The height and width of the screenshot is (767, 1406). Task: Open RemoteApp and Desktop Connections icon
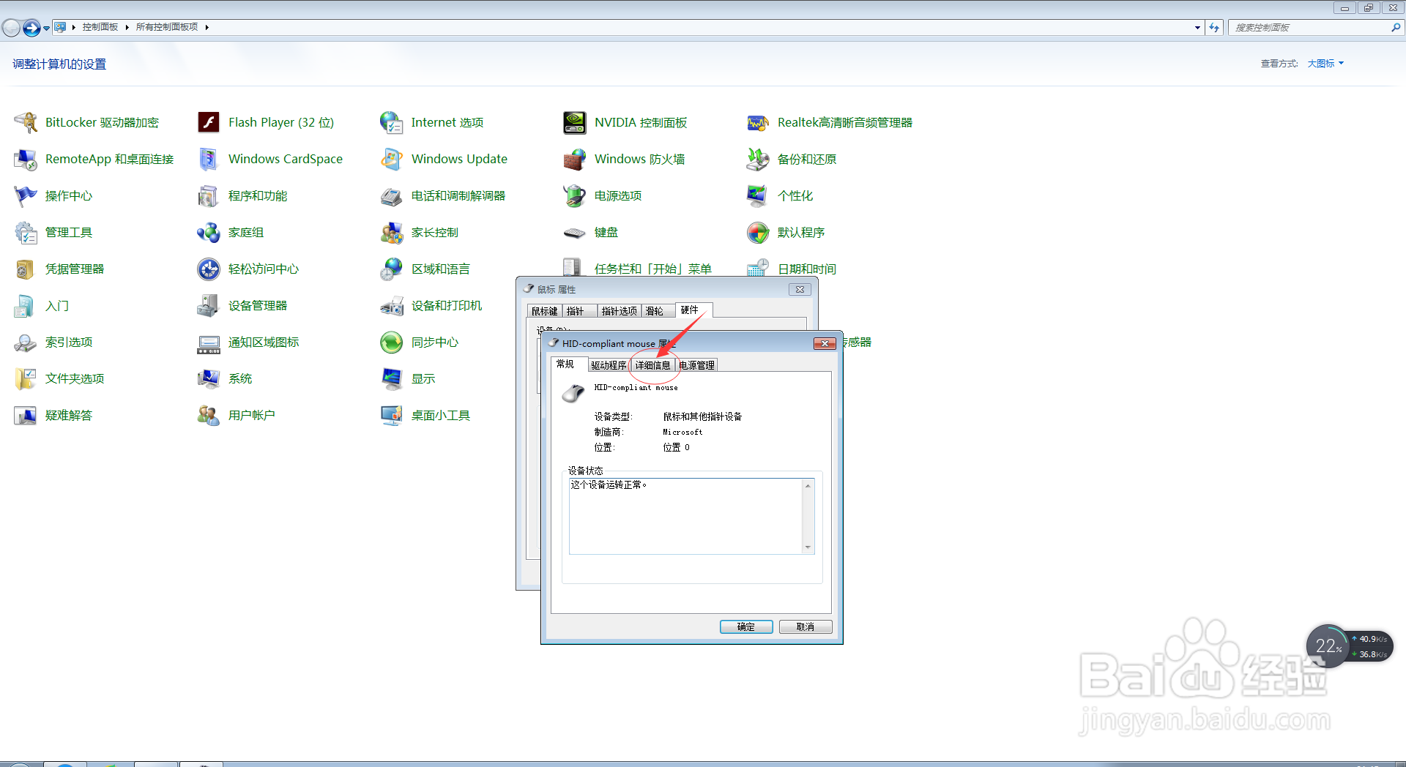26,159
